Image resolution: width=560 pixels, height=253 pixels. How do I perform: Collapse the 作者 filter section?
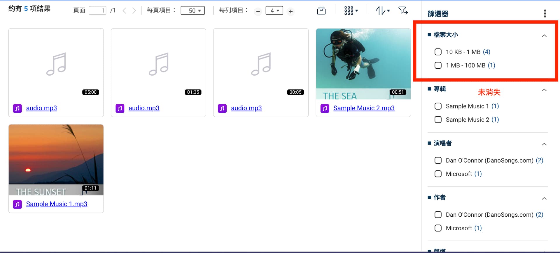544,198
